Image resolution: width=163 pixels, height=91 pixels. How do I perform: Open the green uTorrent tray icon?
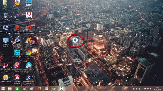click(x=140, y=89)
